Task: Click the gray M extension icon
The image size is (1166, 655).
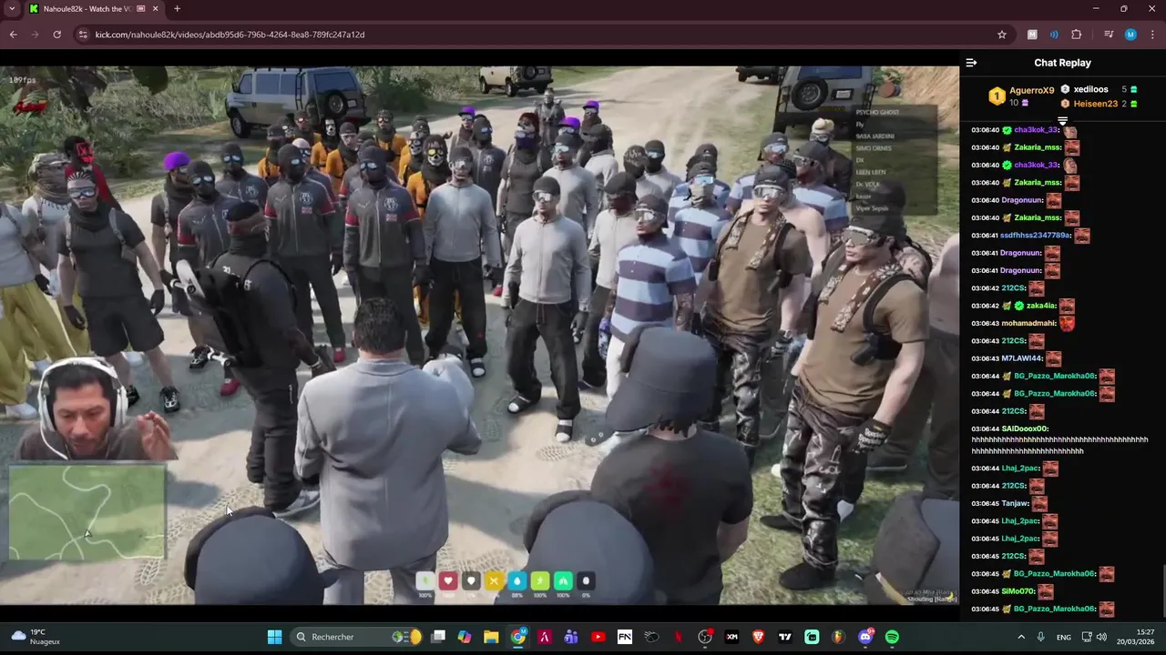Action: (x=1032, y=35)
